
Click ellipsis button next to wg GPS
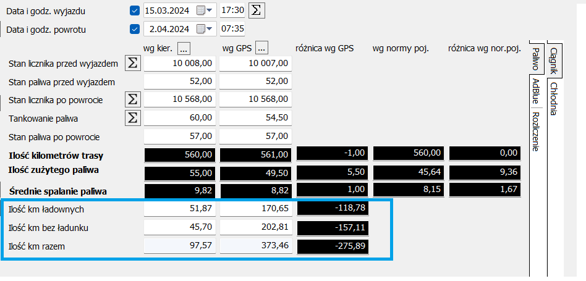[261, 48]
